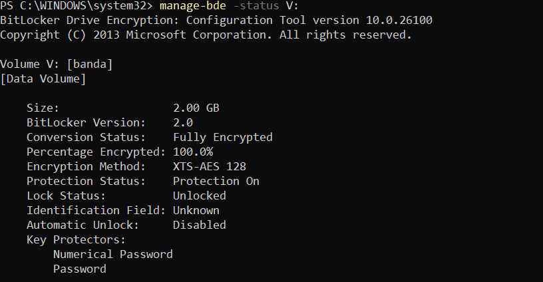Click the BitLocker Version label
543x282 pixels.
coord(76,123)
